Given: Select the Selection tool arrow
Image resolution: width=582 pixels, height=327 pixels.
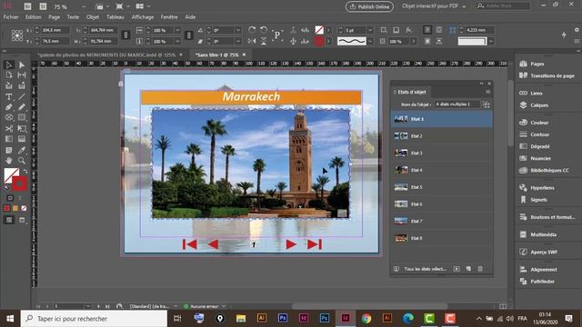Looking at the screenshot, I should pos(9,64).
